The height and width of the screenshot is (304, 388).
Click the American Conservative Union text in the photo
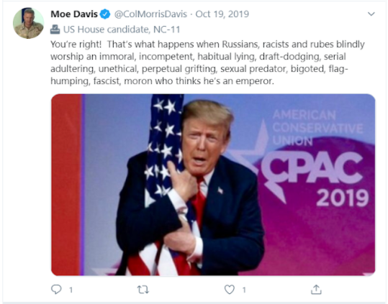(317, 128)
